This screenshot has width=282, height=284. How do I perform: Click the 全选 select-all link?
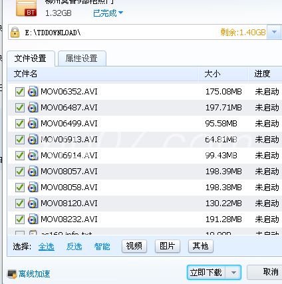pos(47,247)
